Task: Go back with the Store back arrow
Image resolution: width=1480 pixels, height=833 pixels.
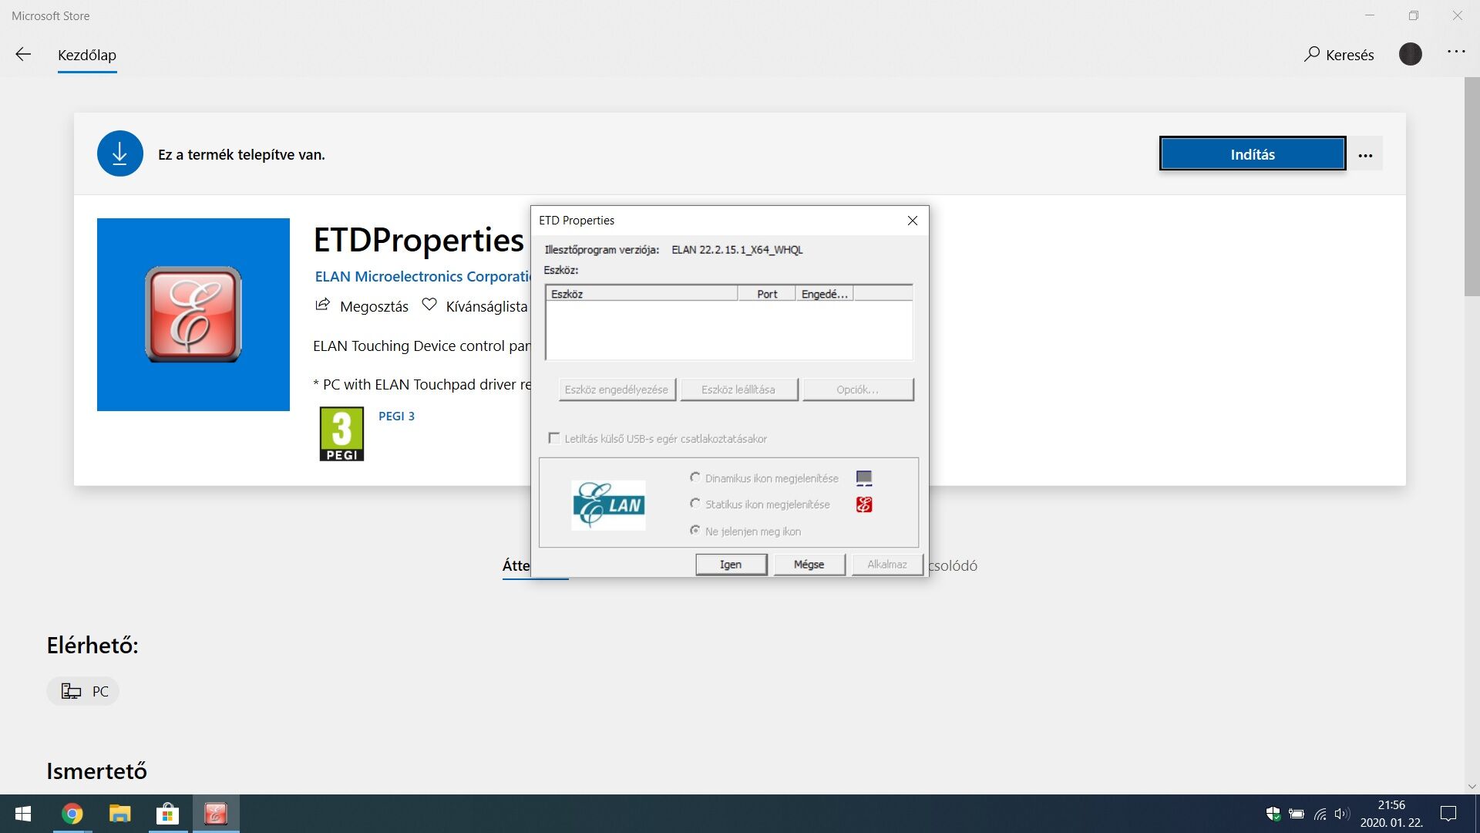Action: coord(23,54)
